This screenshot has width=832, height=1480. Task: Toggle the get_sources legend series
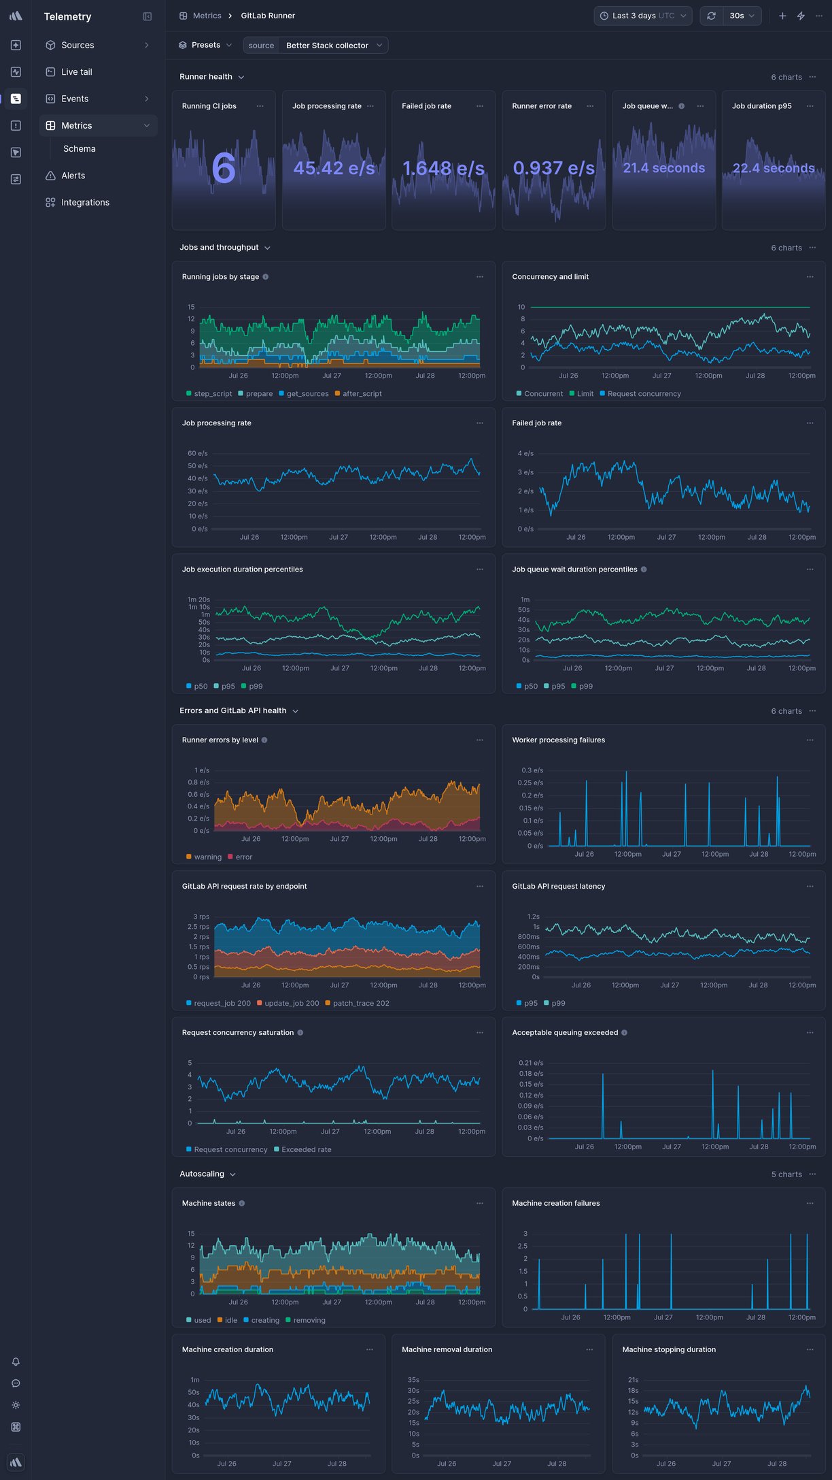pos(304,394)
